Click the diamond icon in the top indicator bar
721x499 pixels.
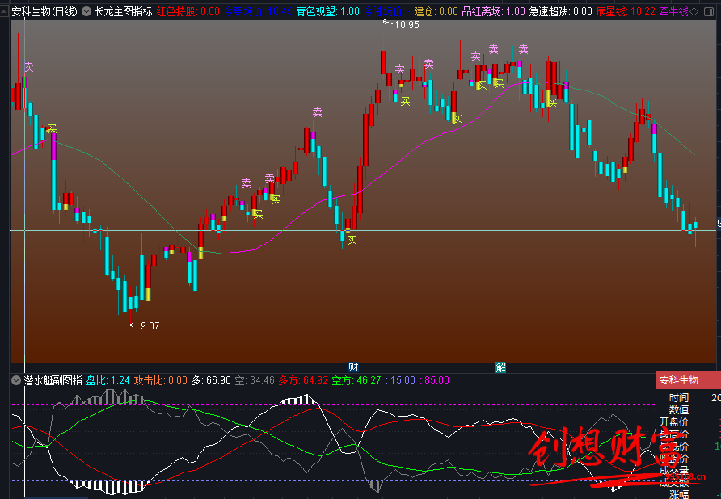694,11
